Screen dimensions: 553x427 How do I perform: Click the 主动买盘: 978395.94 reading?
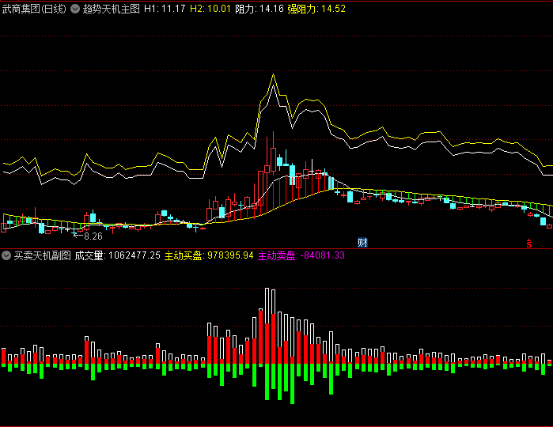point(209,255)
